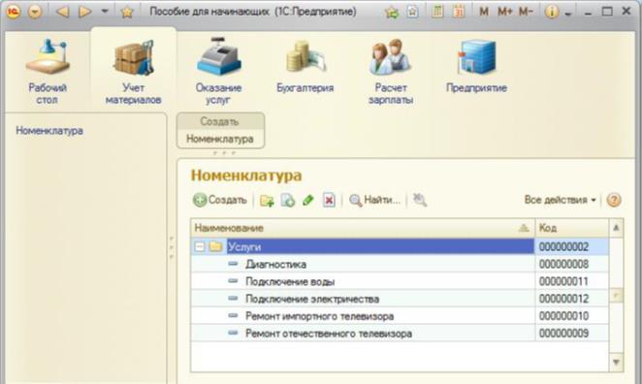Select the Услуги folder row
This screenshot has width=642, height=384.
[400, 246]
